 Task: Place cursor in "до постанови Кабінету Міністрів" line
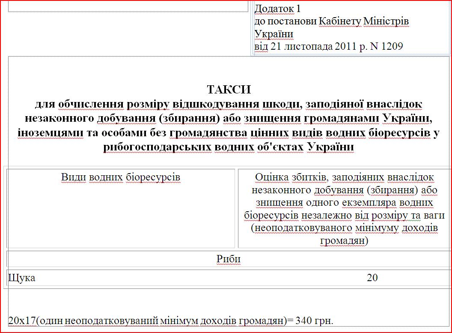pyautogui.click(x=331, y=21)
